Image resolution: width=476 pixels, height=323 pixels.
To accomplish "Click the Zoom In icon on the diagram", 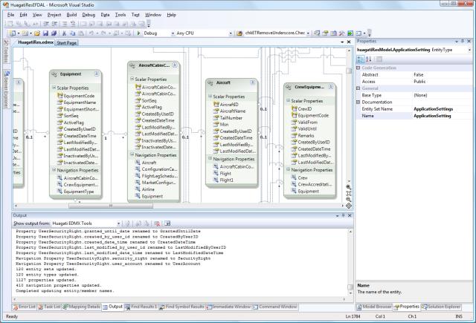I will click(x=349, y=187).
